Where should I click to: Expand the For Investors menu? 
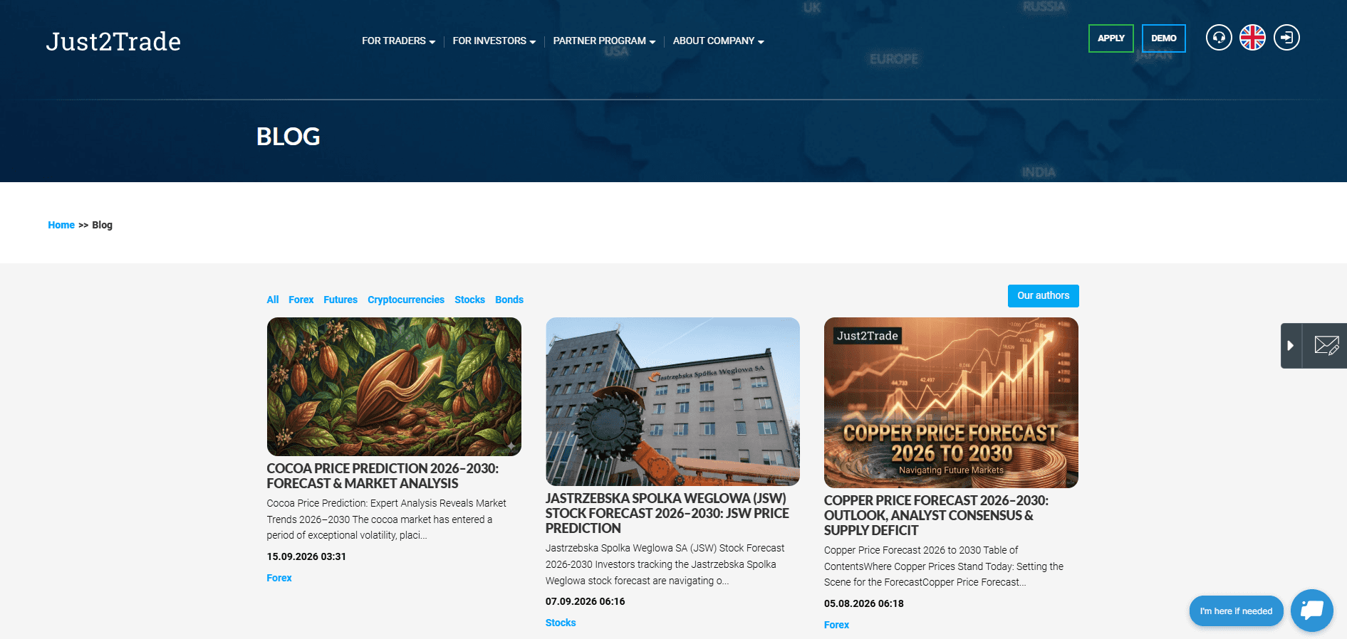494,41
